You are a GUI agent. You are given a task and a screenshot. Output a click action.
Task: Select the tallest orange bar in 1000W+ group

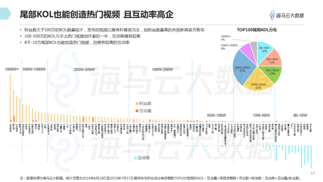coord(10,98)
